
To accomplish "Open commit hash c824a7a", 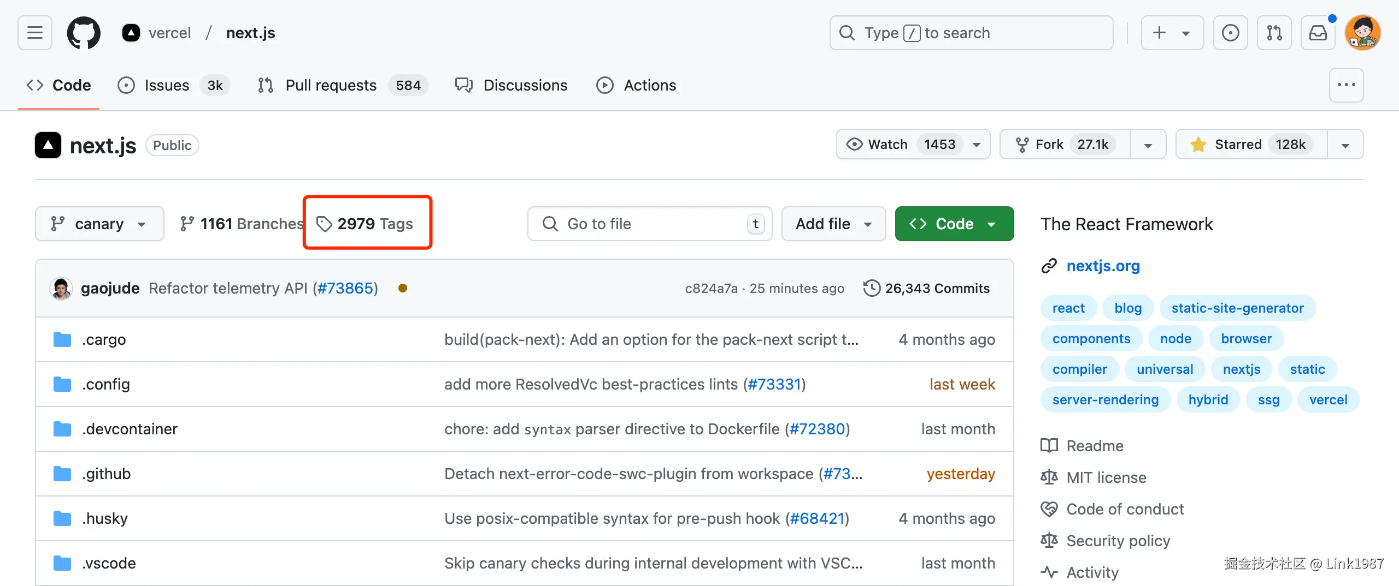I will 711,288.
